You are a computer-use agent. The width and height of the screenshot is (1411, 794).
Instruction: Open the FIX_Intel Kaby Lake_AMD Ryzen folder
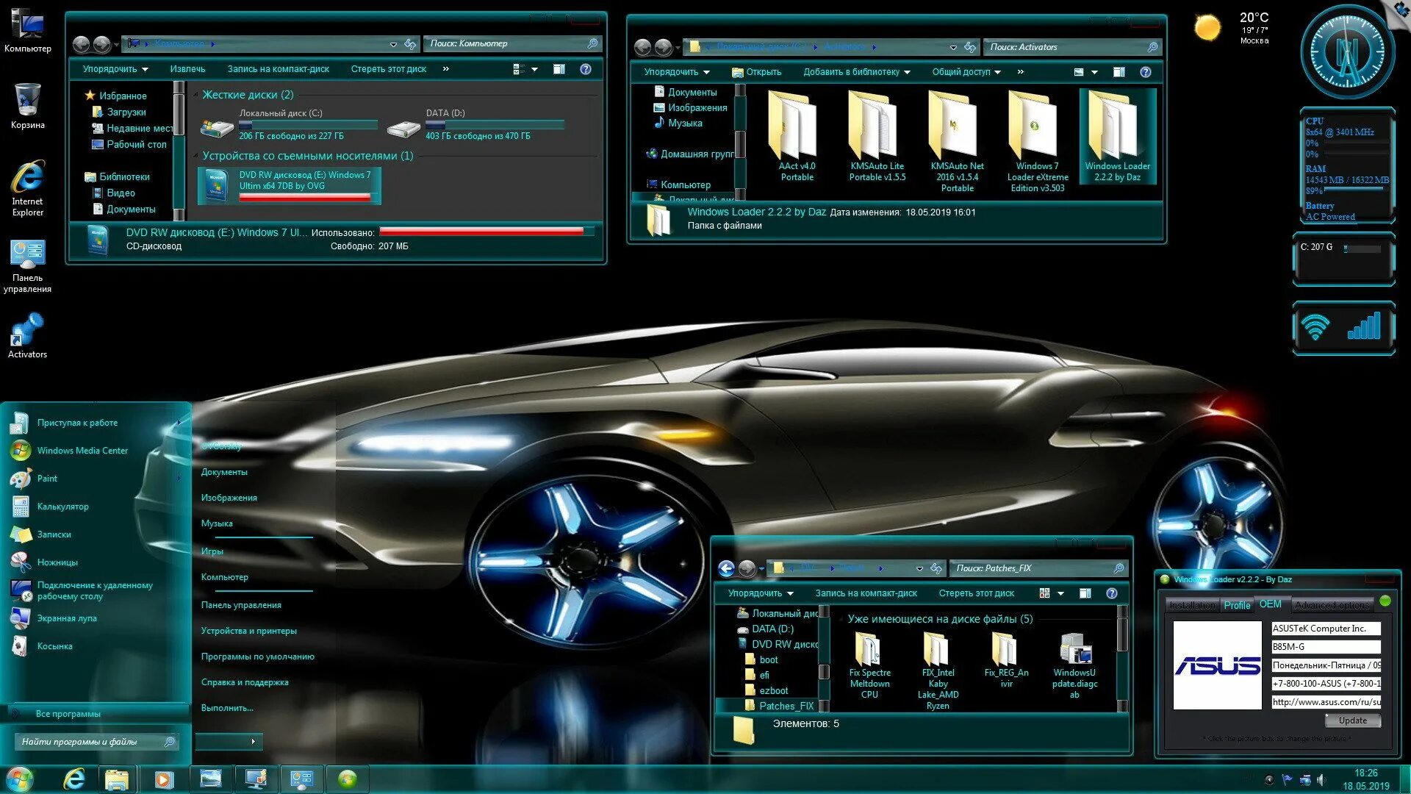point(938,670)
